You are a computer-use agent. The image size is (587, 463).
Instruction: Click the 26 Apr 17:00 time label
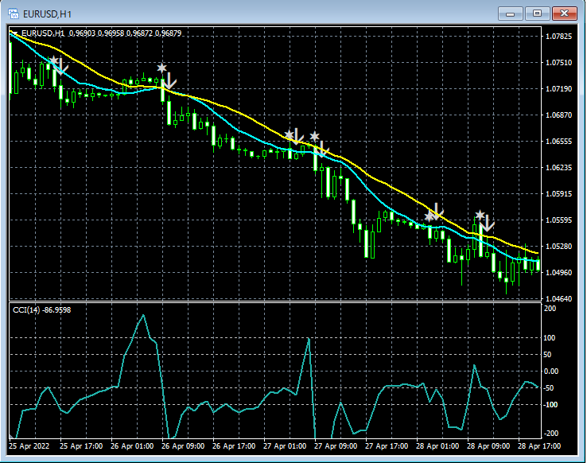pyautogui.click(x=234, y=446)
